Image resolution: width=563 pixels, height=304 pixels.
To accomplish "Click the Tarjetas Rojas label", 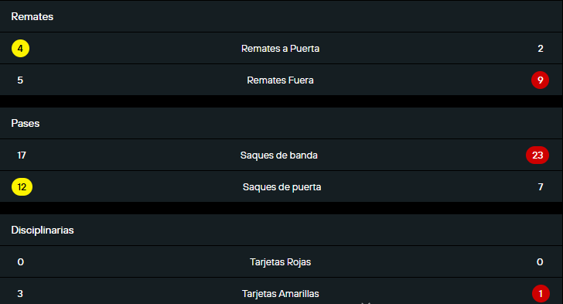I will point(281,262).
